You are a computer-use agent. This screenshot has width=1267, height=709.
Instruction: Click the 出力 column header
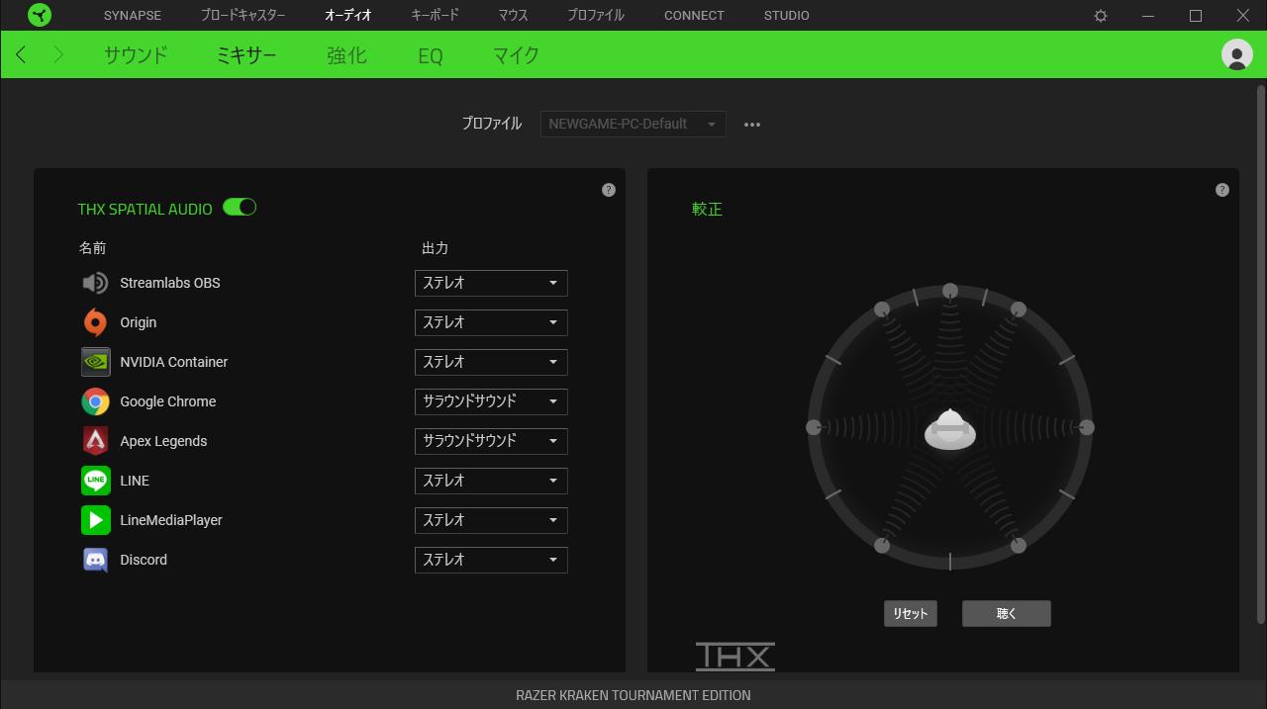[435, 248]
